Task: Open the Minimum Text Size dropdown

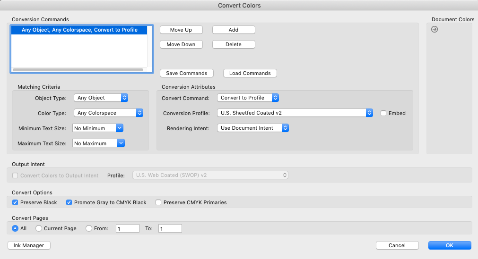Action: [98, 128]
